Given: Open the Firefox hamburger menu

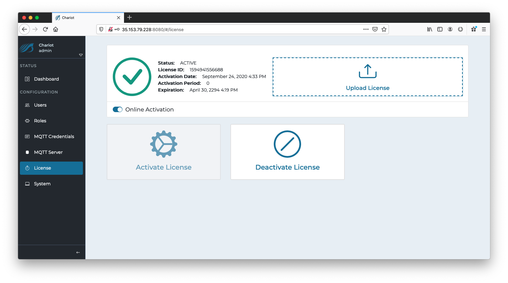Looking at the screenshot, I should pos(484,29).
